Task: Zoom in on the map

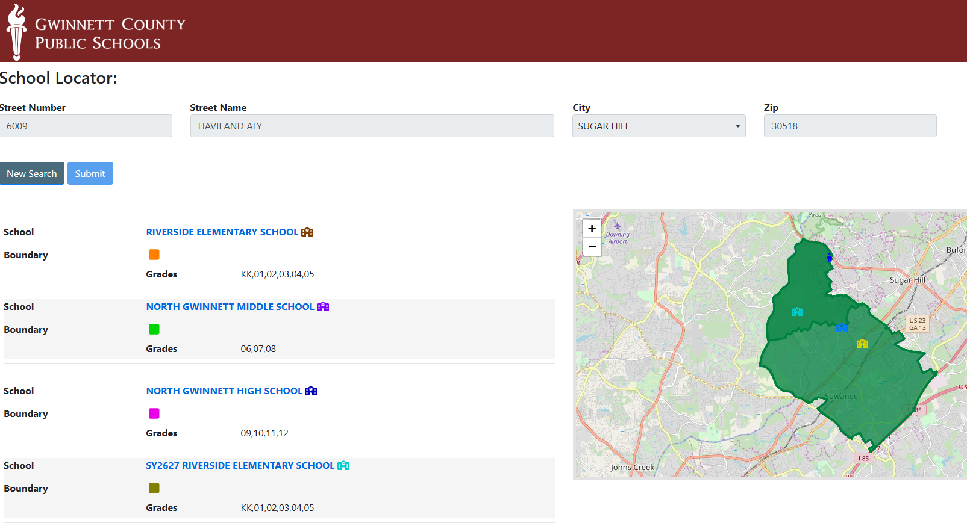Action: [592, 229]
